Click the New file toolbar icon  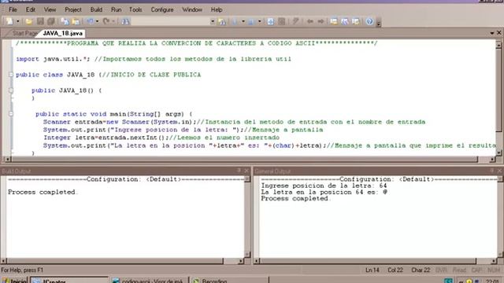point(10,21)
